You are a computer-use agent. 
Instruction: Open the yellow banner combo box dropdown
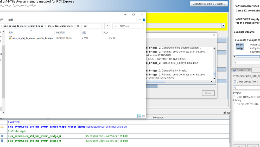click(223, 26)
